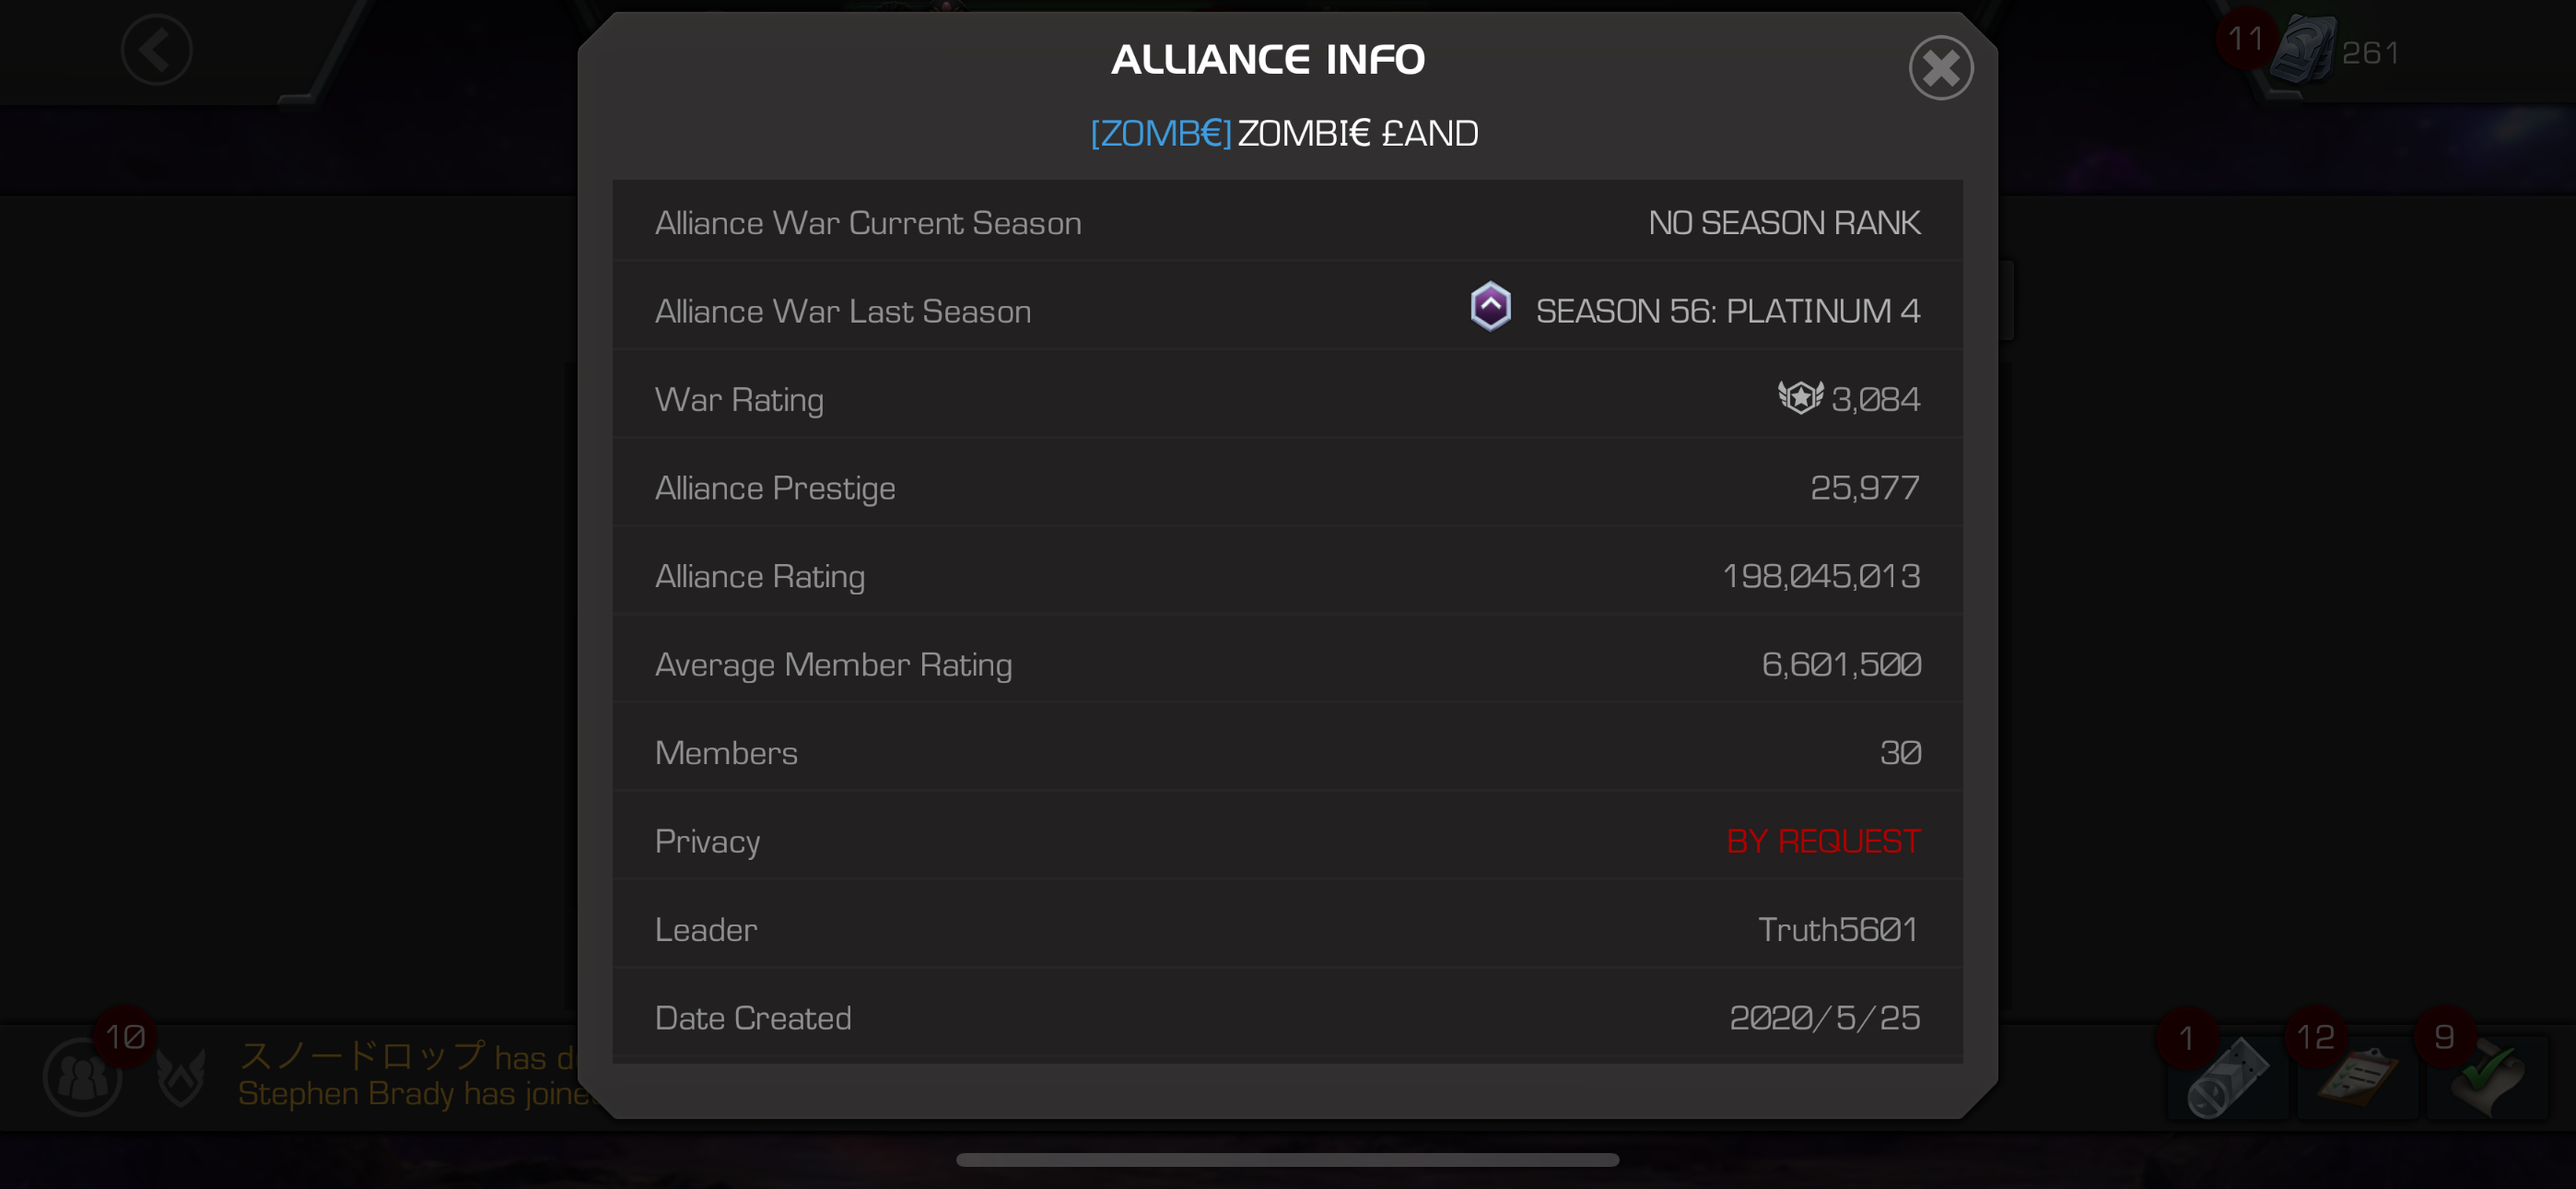Image resolution: width=2576 pixels, height=1189 pixels.
Task: Select the Date Created row
Action: [1287, 1018]
